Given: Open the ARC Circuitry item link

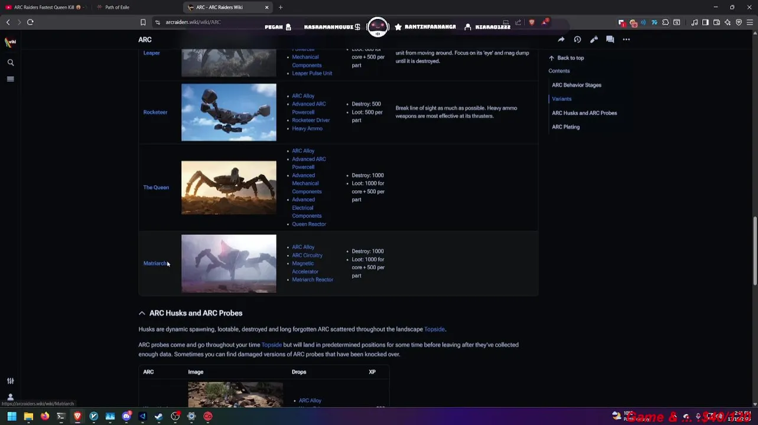Looking at the screenshot, I should [307, 256].
